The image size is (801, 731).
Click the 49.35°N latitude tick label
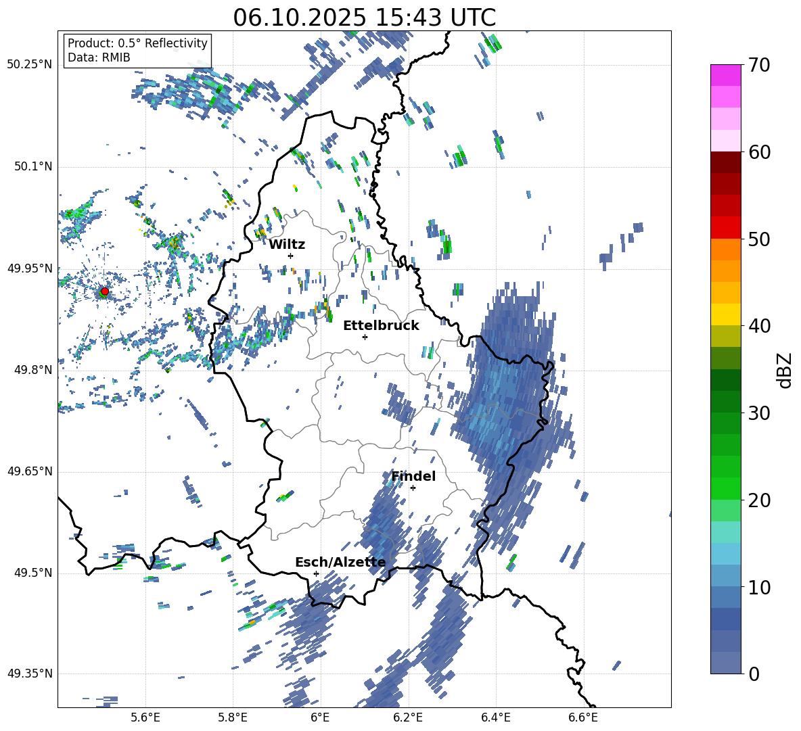coord(30,674)
